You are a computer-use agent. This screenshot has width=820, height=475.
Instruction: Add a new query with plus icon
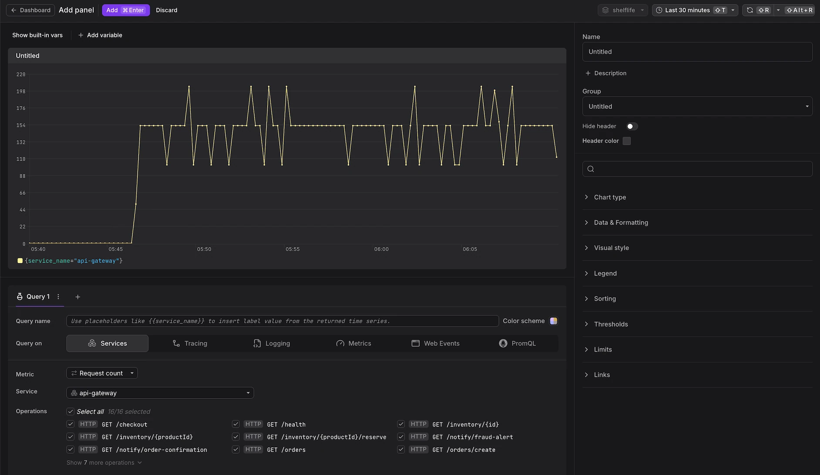[x=78, y=297]
